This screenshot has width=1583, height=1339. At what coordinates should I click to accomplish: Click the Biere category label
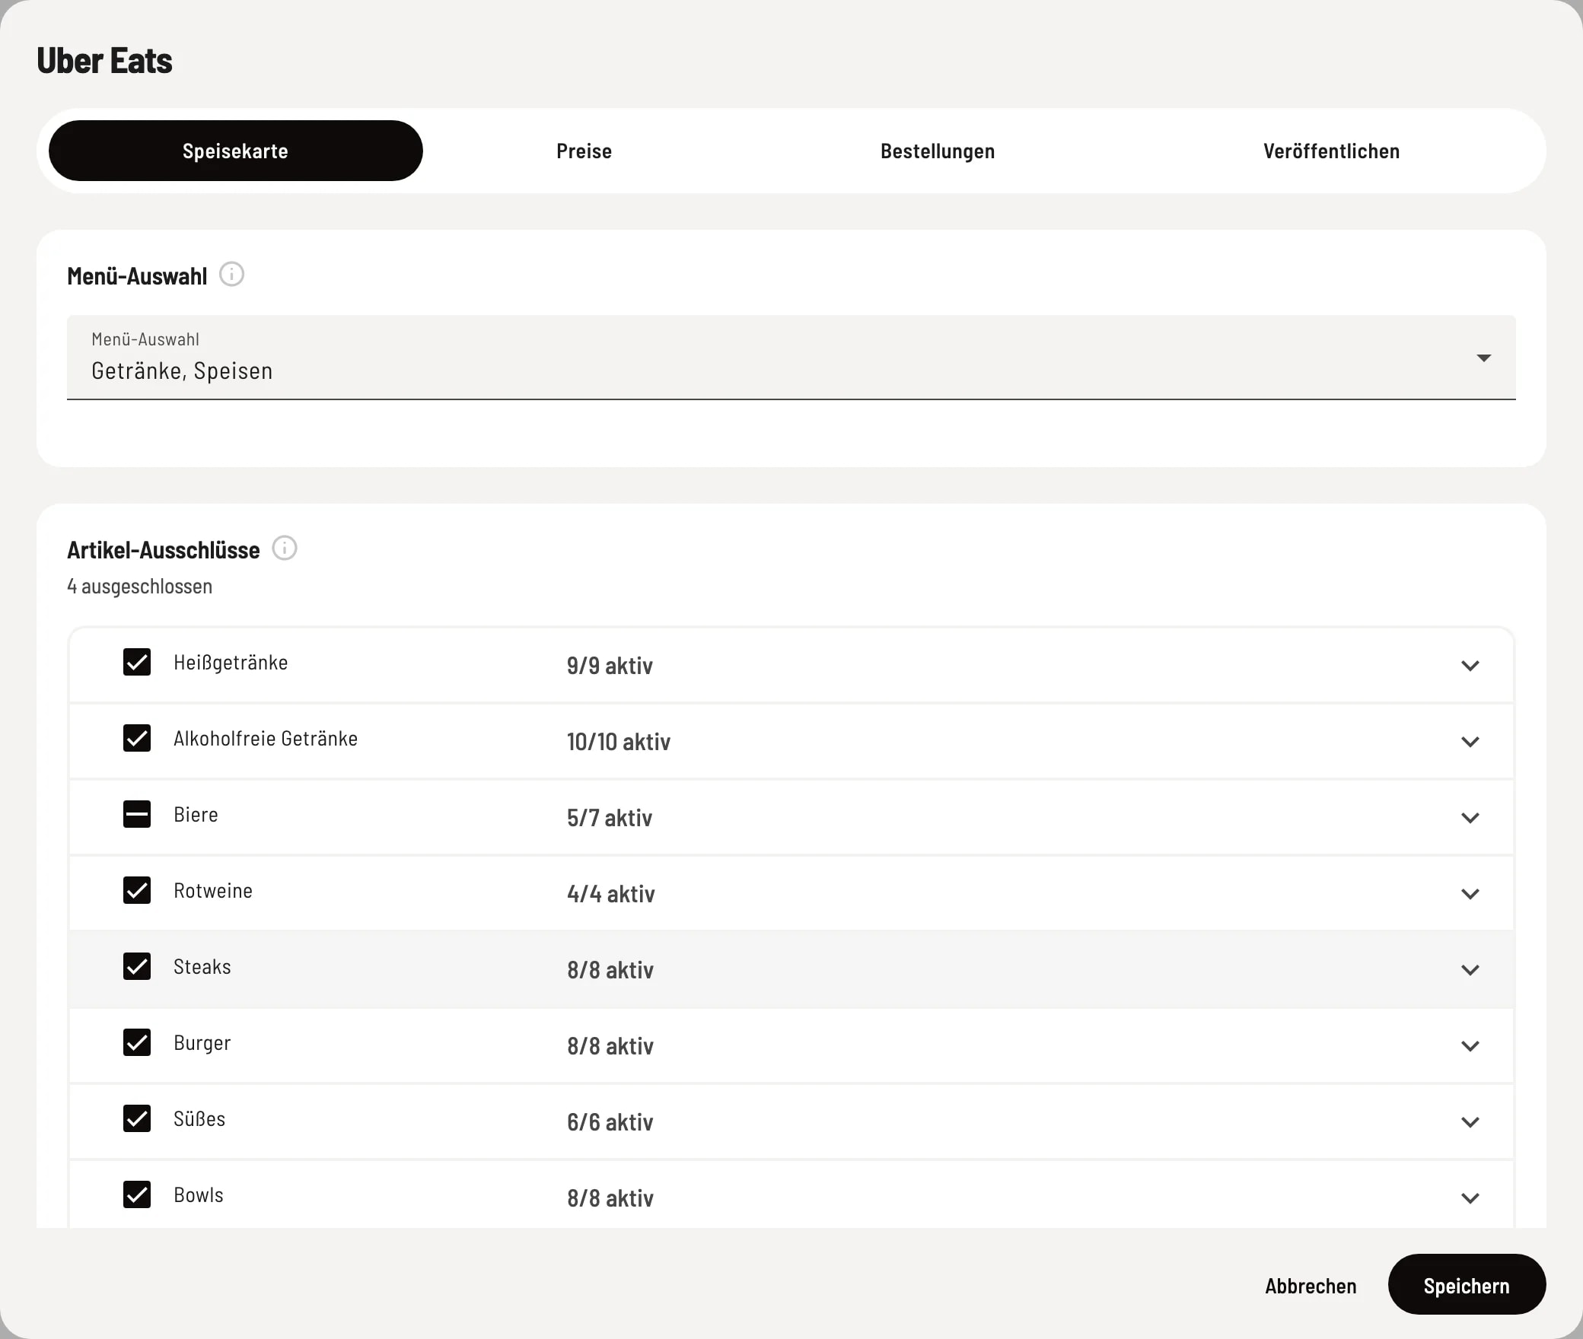tap(196, 814)
